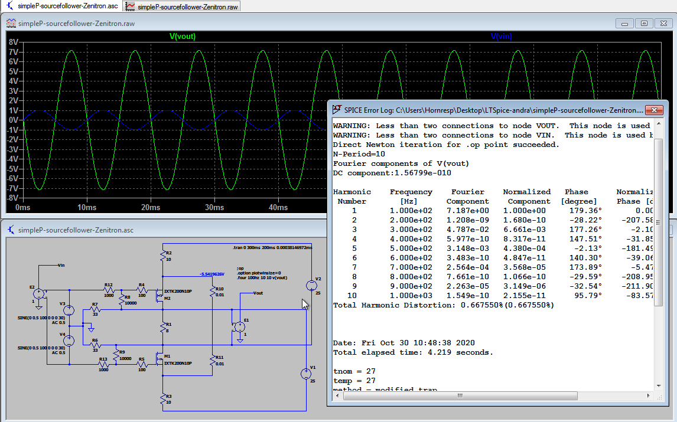
Task: Select the E2 controlled source symbol
Action: tap(39, 294)
